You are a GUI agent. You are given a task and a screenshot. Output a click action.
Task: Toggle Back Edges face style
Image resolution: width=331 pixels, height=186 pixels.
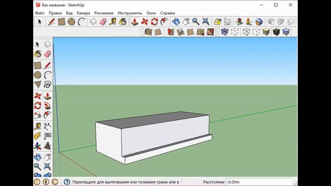click(x=235, y=32)
